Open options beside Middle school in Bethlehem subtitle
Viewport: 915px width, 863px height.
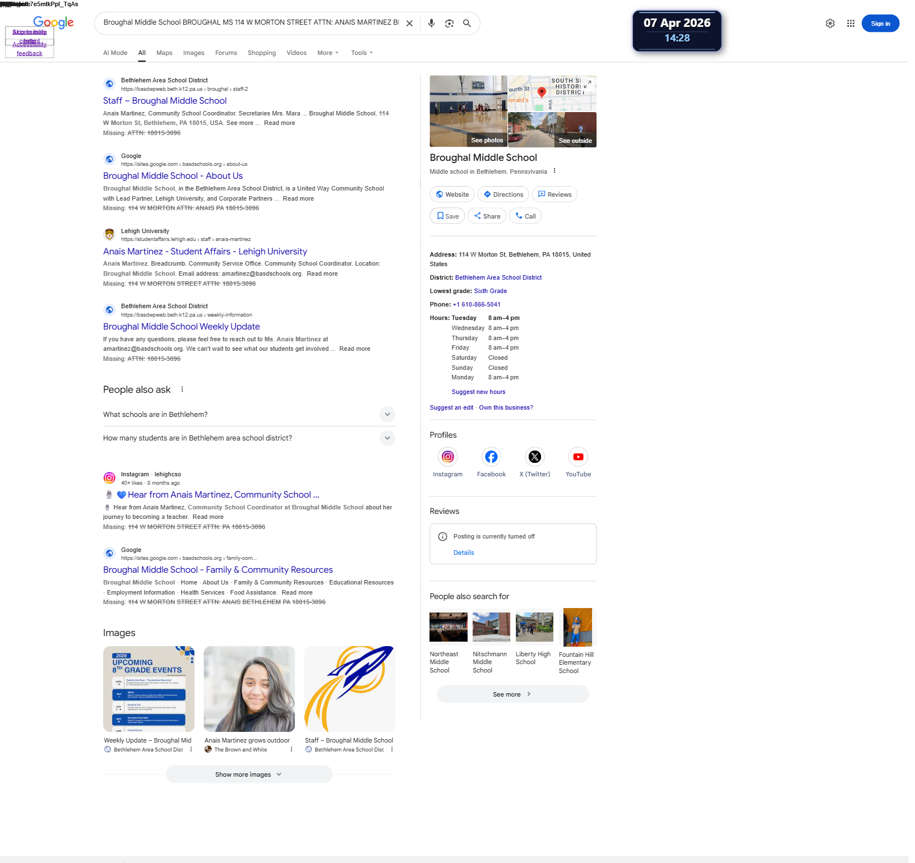554,171
